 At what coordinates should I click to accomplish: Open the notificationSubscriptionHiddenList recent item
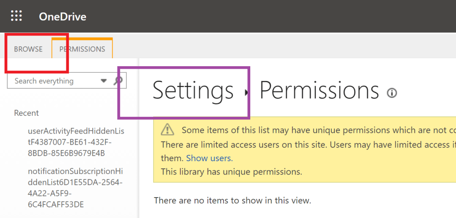pyautogui.click(x=75, y=187)
